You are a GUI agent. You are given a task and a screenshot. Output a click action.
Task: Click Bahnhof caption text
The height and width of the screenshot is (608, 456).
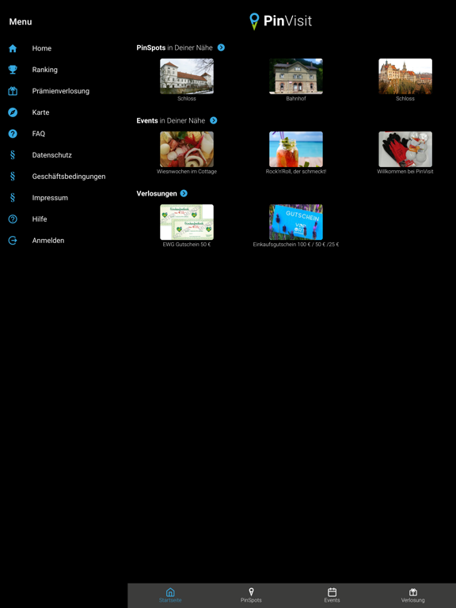tap(296, 98)
